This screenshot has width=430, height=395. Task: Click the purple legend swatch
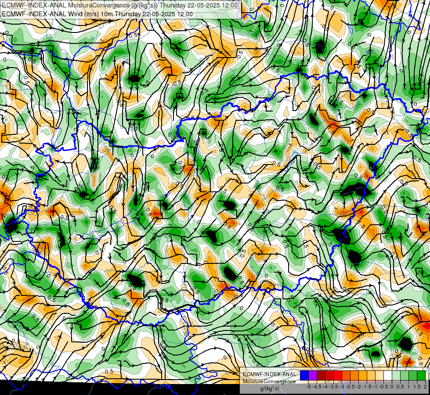(313, 375)
